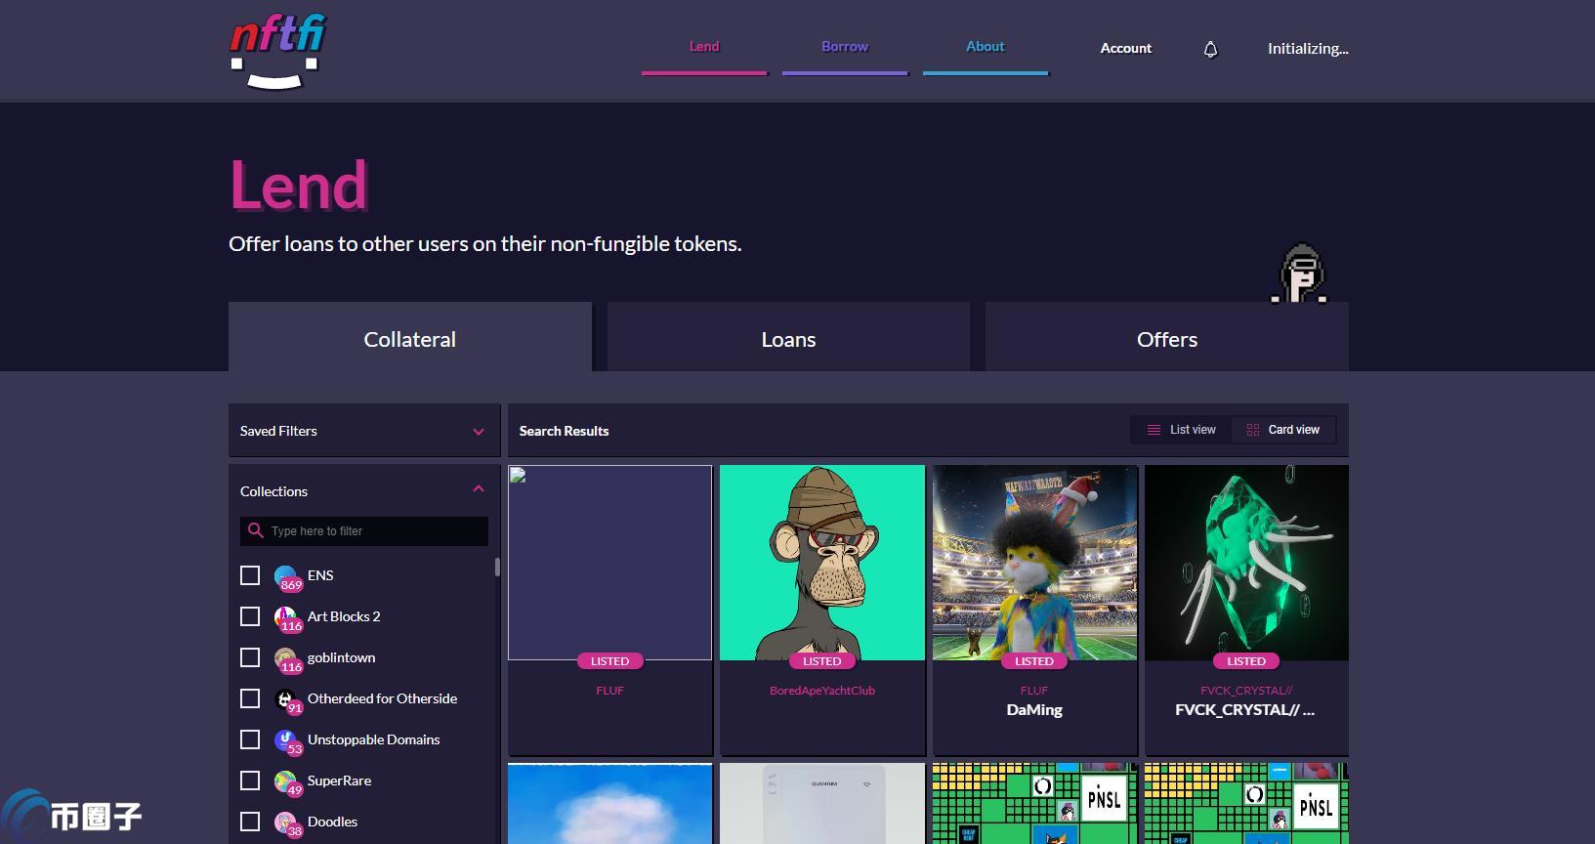The height and width of the screenshot is (844, 1595).
Task: Click the FVCK_CRYSTAL// collection link
Action: pos(1246,691)
